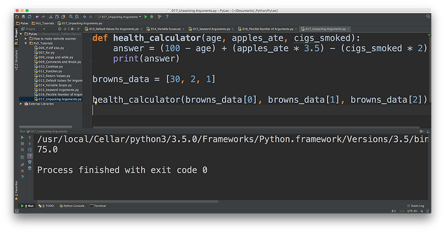Start debugging with the bug icon

point(152,17)
